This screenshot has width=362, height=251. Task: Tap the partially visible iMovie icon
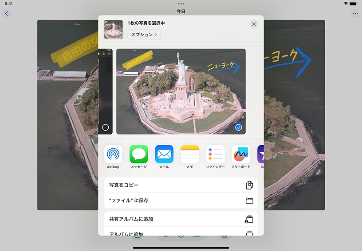click(260, 154)
